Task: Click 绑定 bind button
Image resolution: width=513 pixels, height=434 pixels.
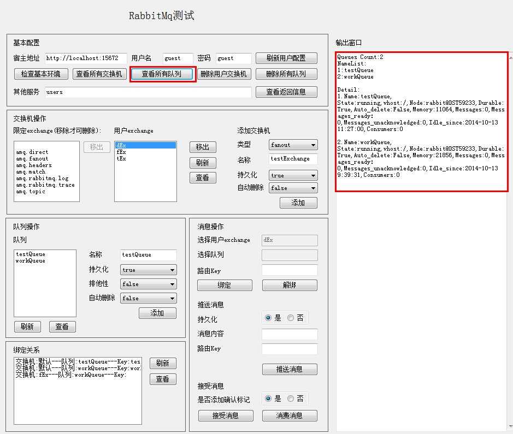Action: 225,285
